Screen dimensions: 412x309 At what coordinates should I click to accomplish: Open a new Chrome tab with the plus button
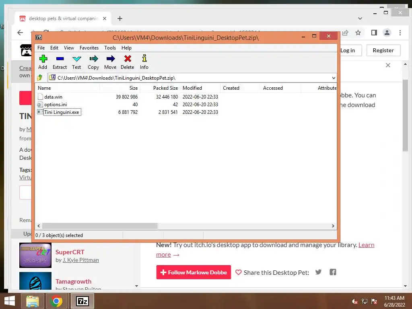pos(120,19)
